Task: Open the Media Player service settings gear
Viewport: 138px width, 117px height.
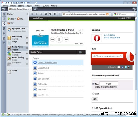Action: (x=27, y=48)
